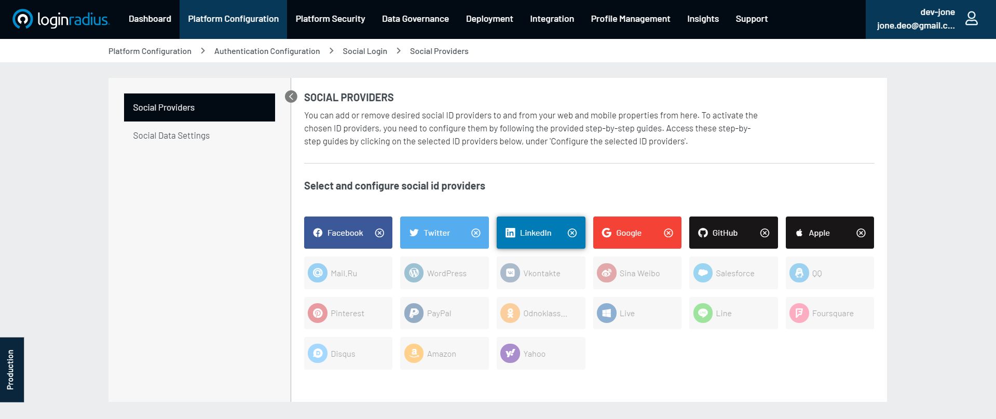
Task: Choose the Yahoo provider icon
Action: (x=510, y=354)
